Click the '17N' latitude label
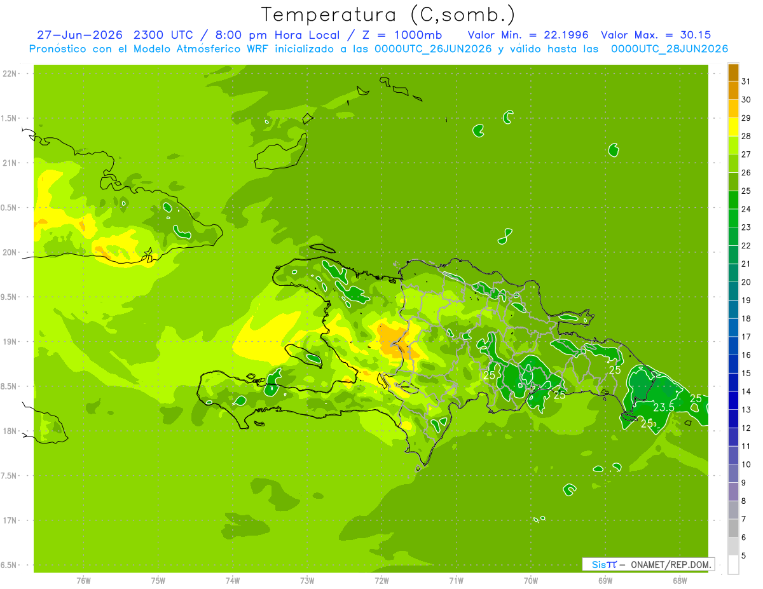Screen dimensions: 763x589 click(x=10, y=520)
